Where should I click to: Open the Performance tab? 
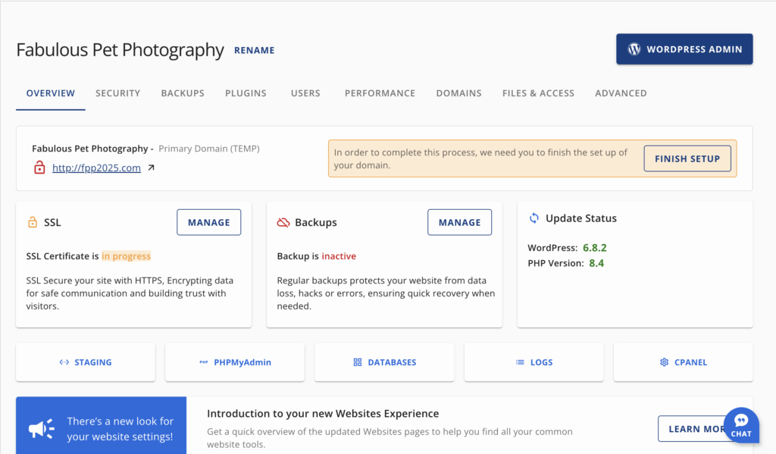380,93
